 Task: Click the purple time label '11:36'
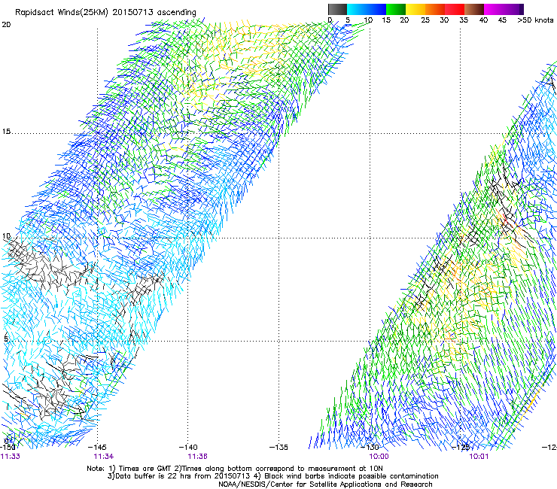tap(197, 457)
